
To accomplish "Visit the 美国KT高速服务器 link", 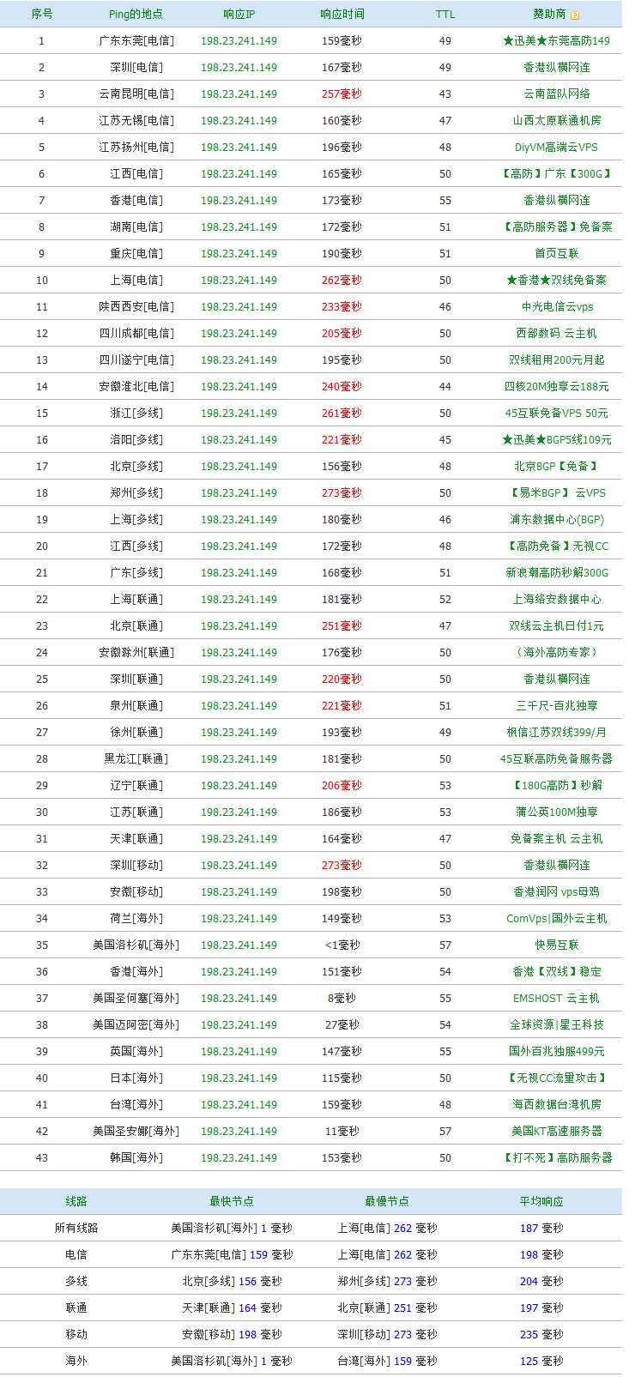I will click(x=556, y=1132).
